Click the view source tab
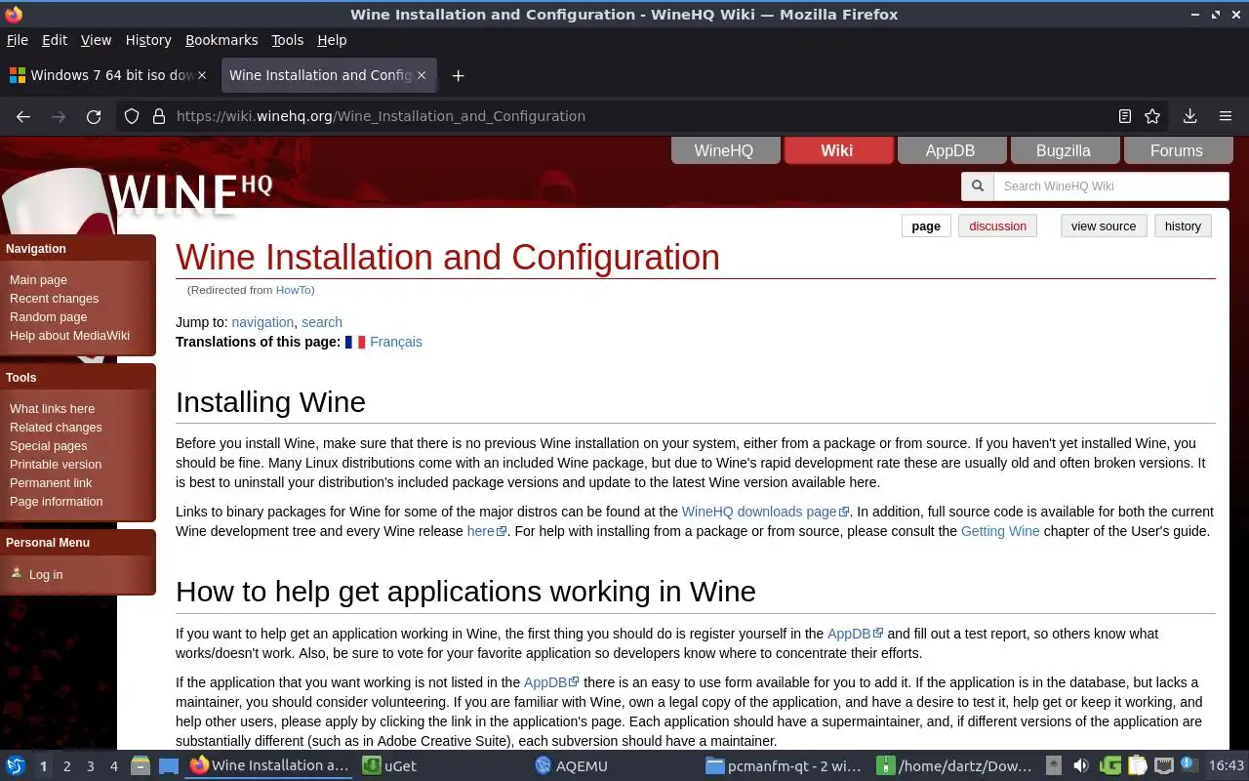1249x781 pixels. tap(1104, 226)
